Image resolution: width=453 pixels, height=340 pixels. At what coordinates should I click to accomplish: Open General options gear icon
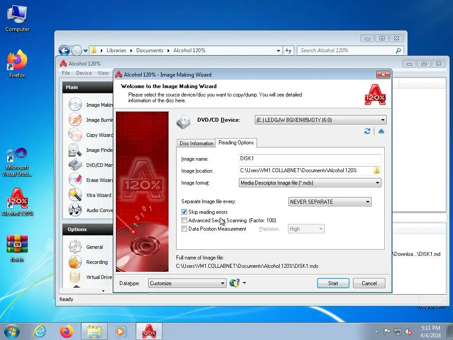click(75, 247)
